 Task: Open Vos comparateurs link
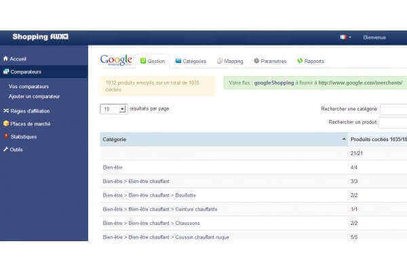click(28, 86)
